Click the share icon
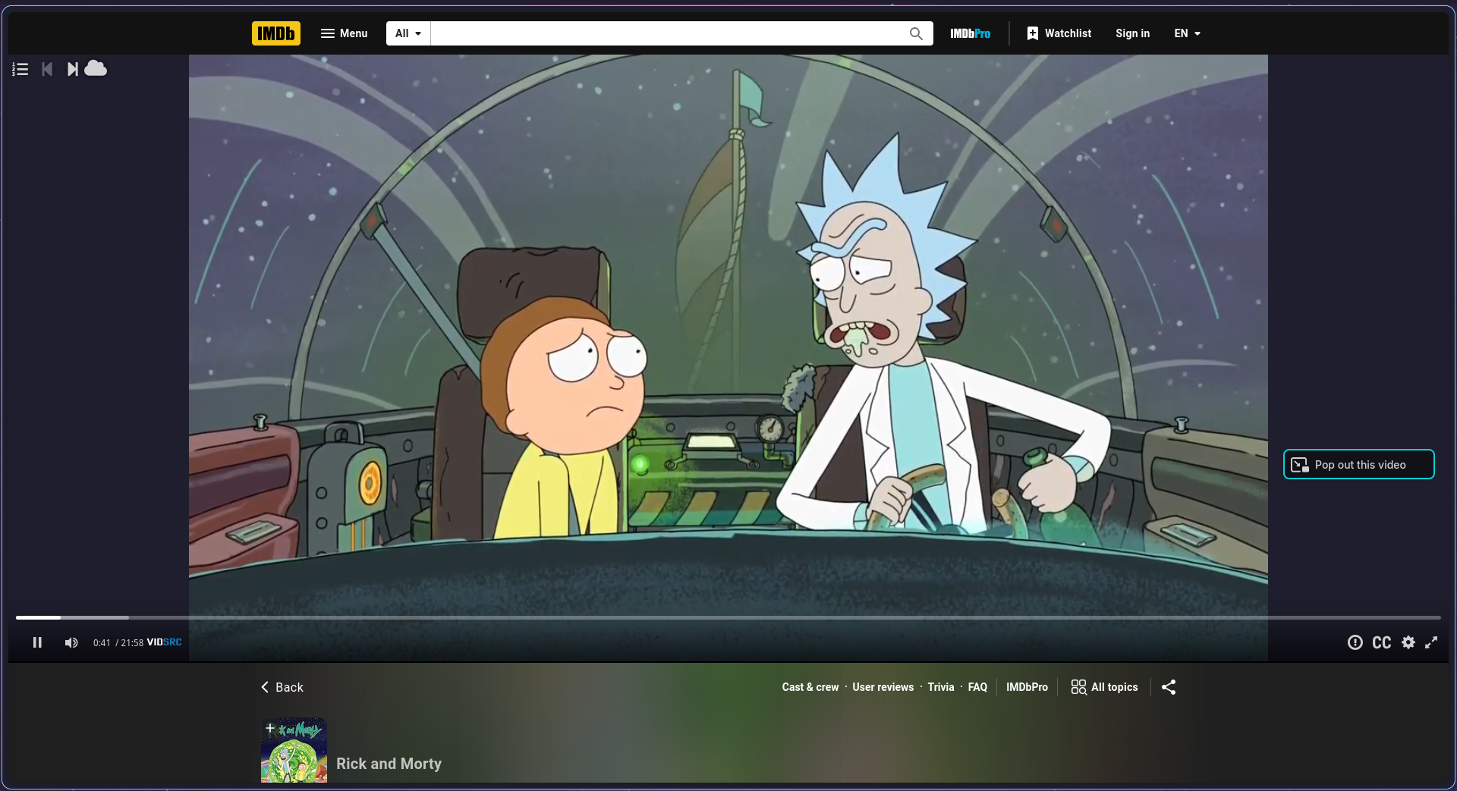 point(1169,687)
